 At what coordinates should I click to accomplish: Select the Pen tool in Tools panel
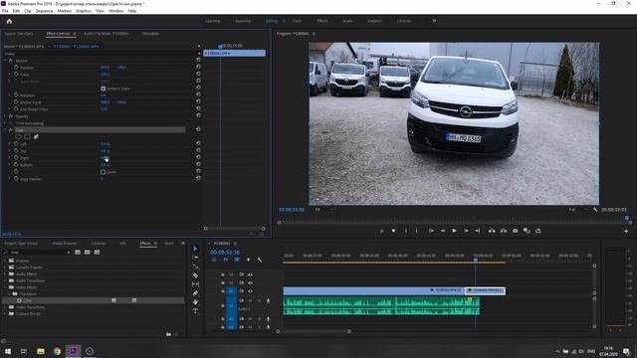pyautogui.click(x=195, y=293)
